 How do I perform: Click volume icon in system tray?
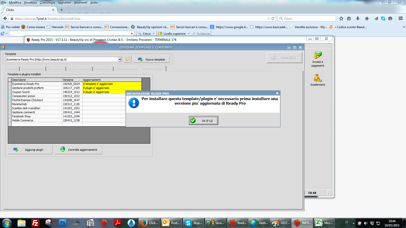[366, 223]
